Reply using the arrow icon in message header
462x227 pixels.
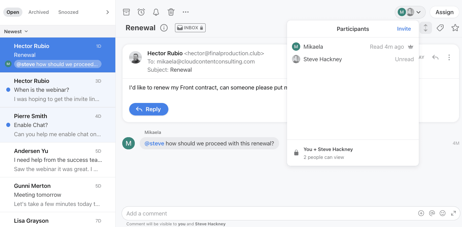[x=435, y=58]
